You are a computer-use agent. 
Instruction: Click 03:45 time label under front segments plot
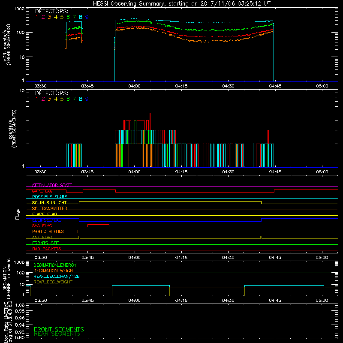click(x=87, y=86)
